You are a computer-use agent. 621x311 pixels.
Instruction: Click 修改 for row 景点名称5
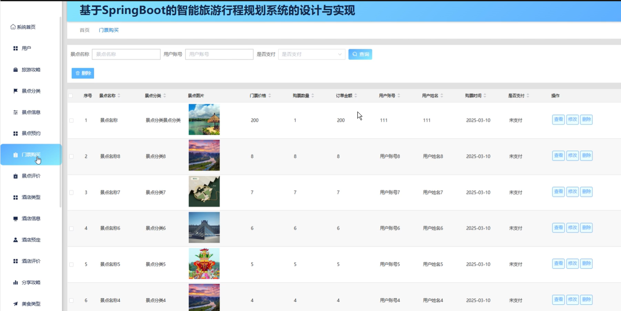pos(572,264)
